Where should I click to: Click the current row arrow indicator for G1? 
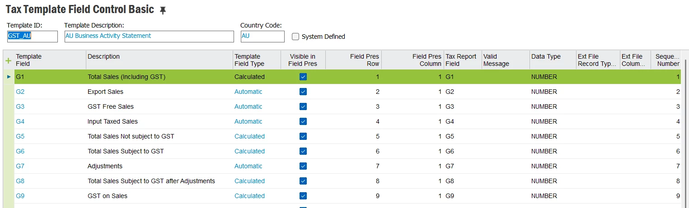point(9,77)
